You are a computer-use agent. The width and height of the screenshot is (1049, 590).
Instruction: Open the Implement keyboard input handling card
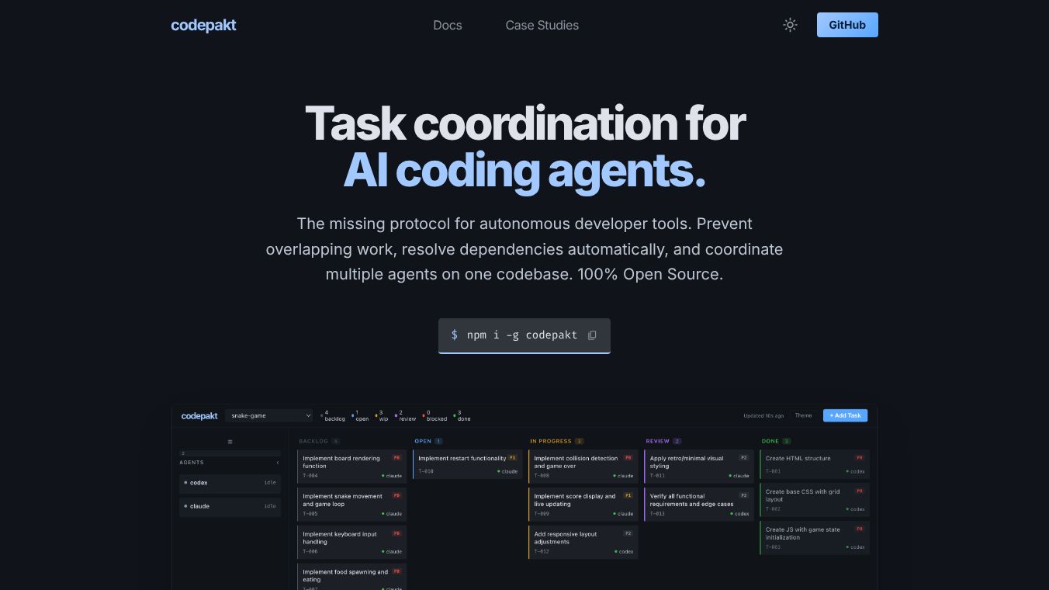pos(351,542)
